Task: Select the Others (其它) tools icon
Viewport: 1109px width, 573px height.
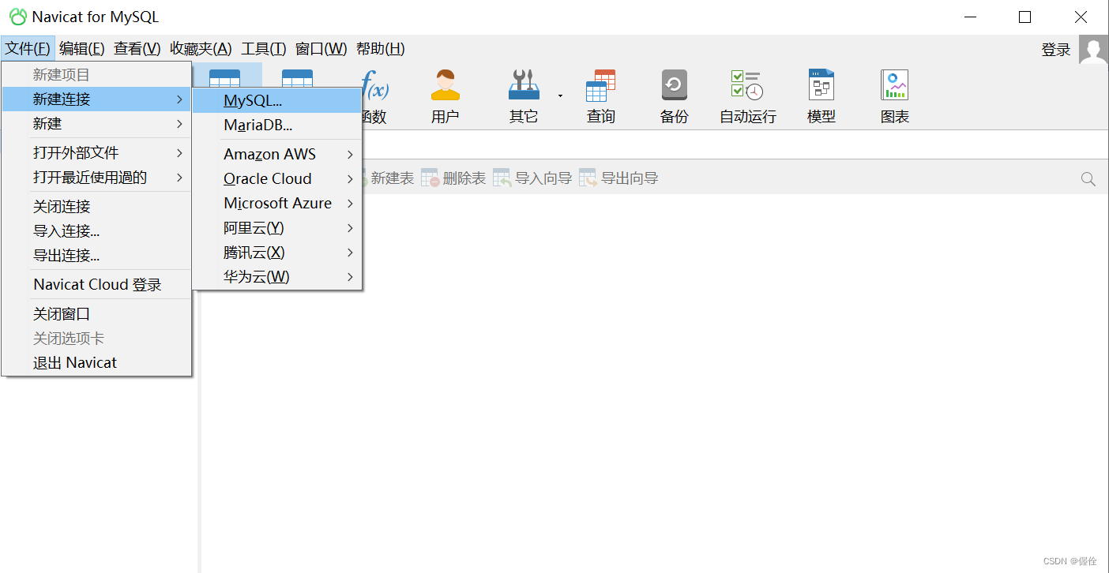Action: (523, 96)
